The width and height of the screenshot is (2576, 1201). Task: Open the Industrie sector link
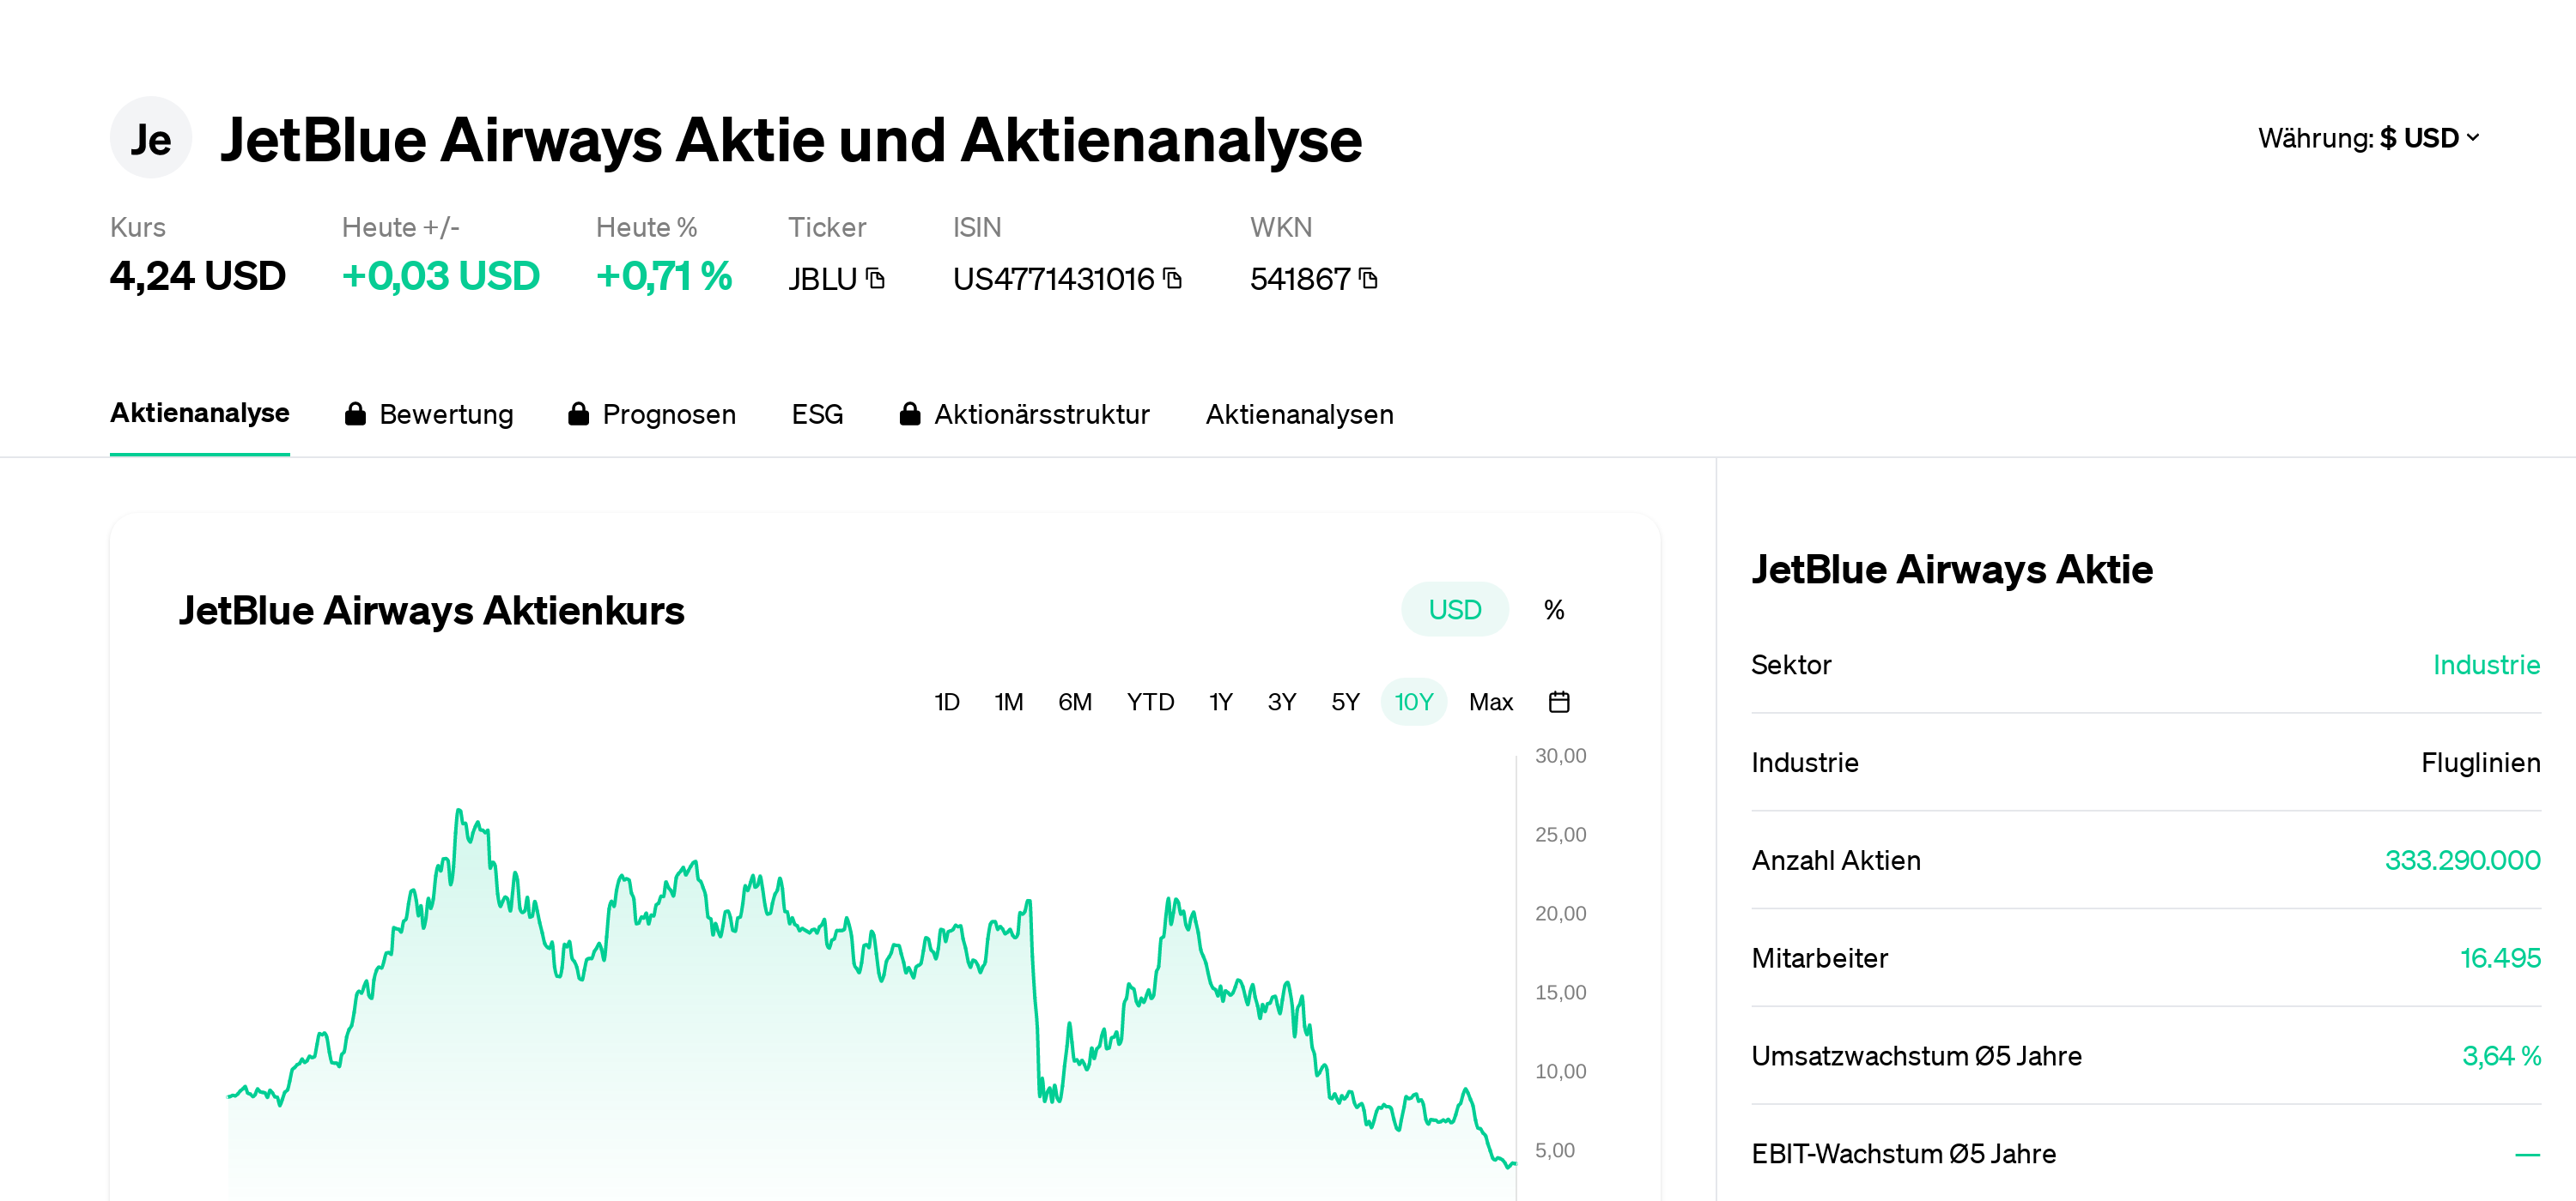pos(2485,666)
